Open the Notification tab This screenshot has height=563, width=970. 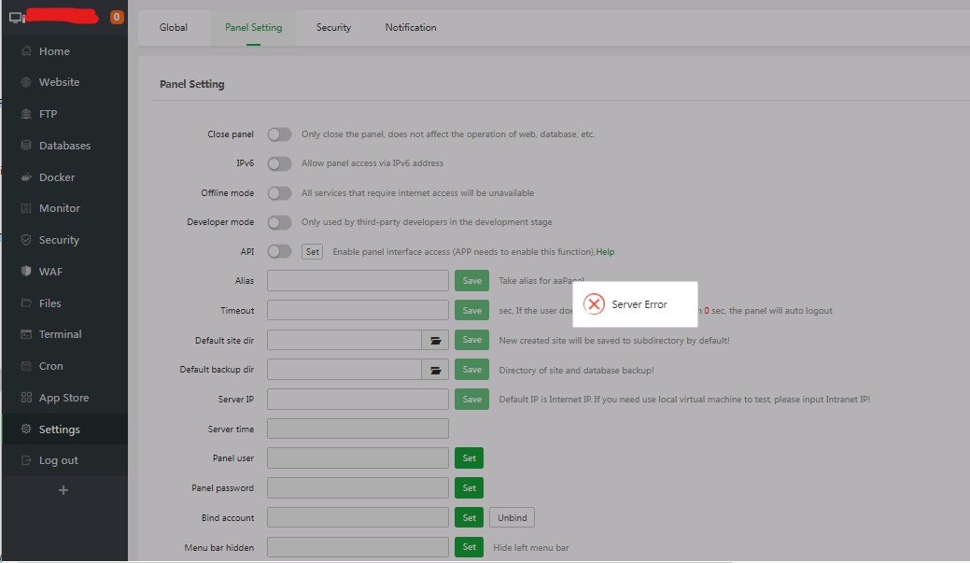(411, 27)
